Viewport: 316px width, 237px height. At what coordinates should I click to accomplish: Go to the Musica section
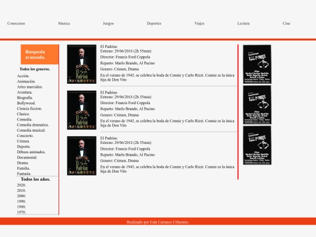coord(64,23)
